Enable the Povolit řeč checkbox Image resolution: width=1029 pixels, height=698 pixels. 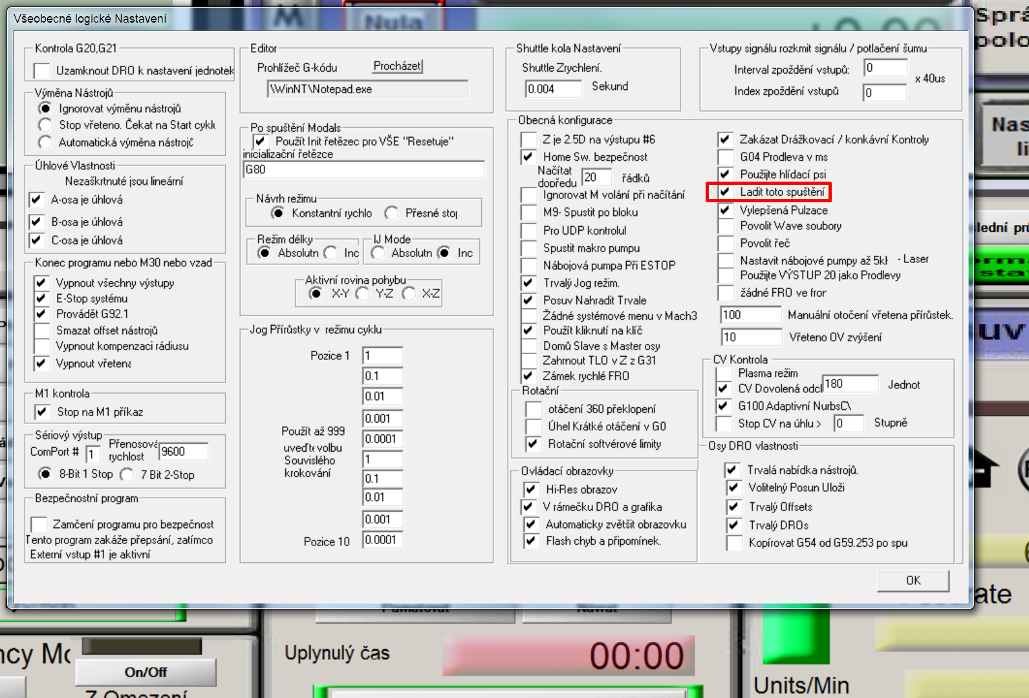click(725, 244)
